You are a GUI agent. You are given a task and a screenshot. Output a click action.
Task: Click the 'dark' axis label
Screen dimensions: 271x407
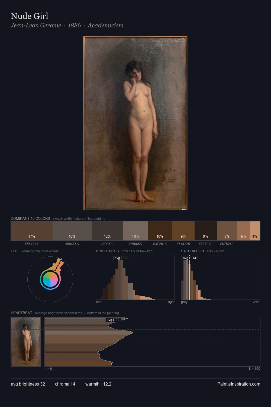(99, 302)
